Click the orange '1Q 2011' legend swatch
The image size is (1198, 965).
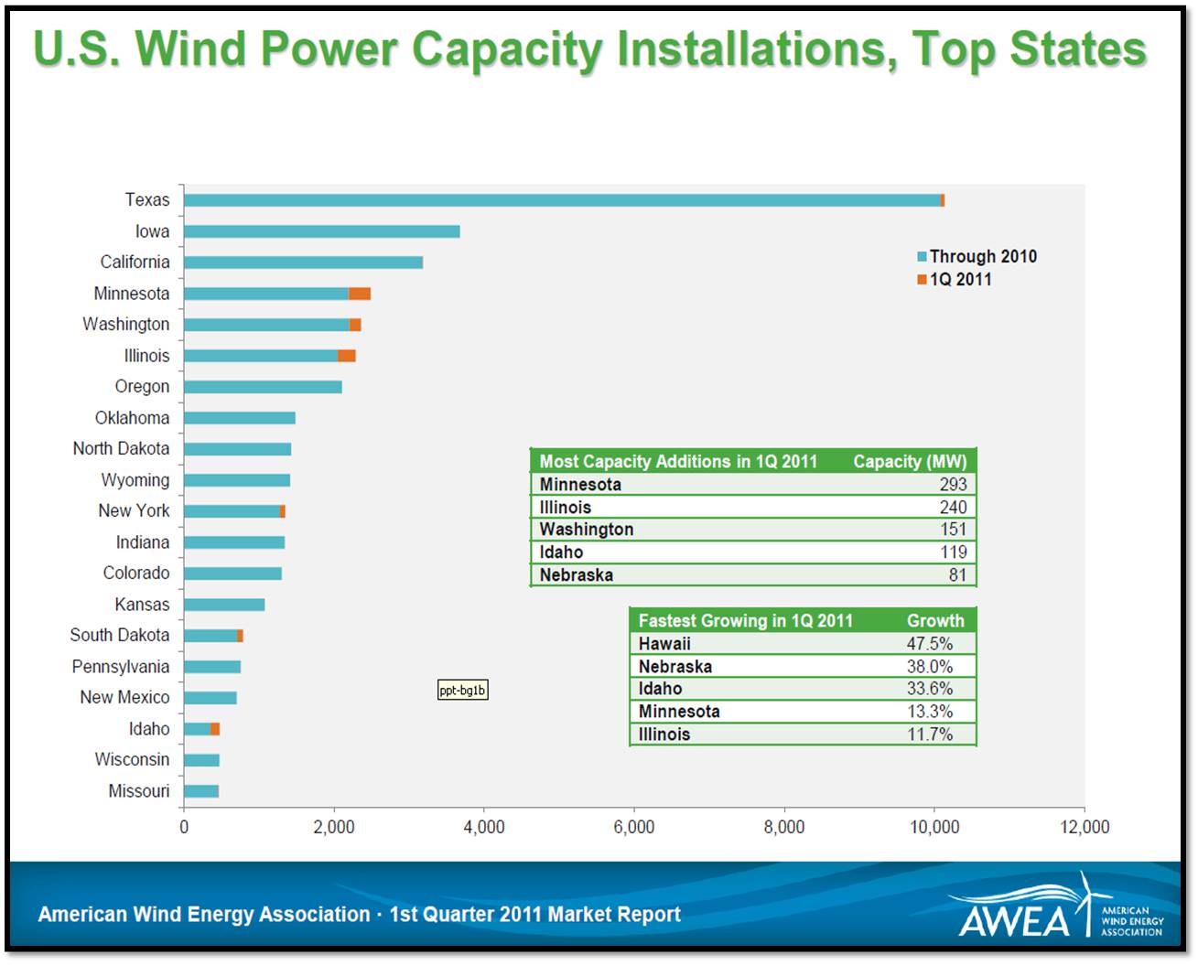tap(922, 280)
